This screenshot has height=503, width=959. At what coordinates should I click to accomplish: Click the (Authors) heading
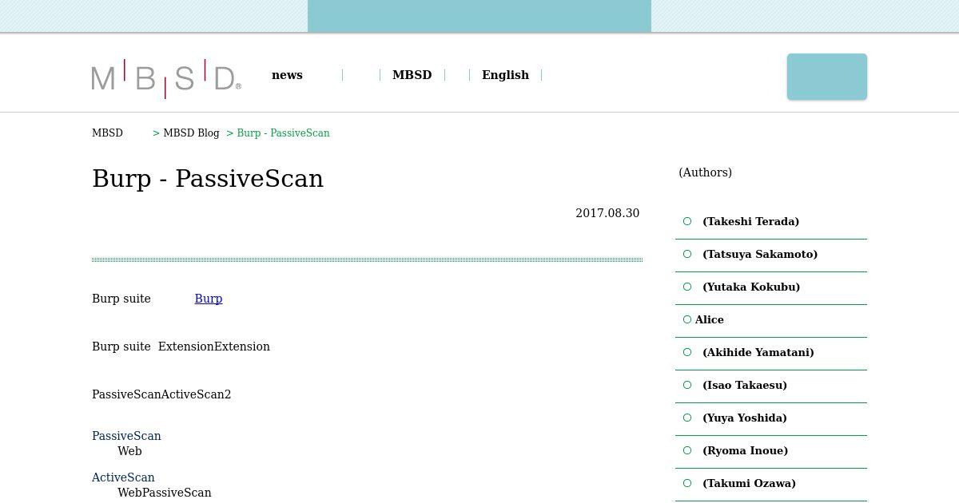(705, 172)
